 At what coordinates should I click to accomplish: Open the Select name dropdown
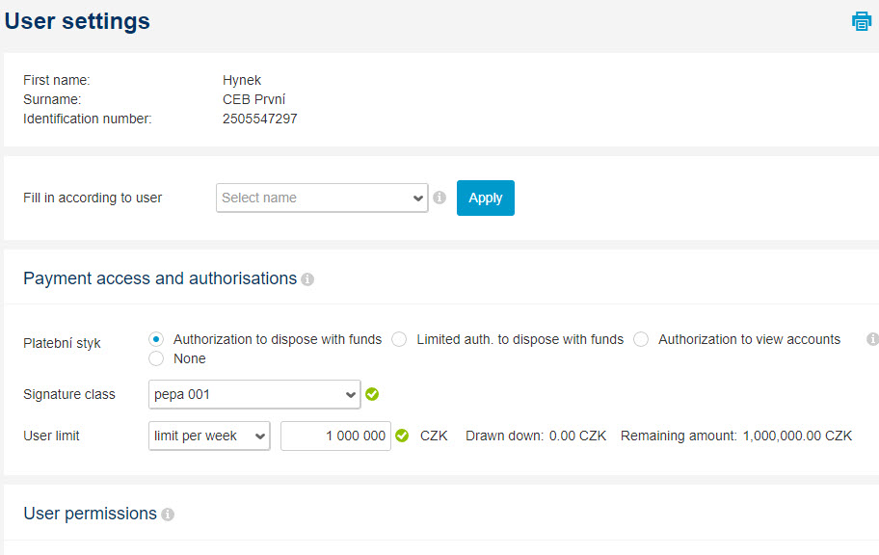pos(322,198)
